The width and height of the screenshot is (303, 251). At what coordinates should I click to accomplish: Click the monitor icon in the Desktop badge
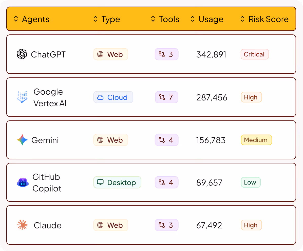[x=100, y=182]
